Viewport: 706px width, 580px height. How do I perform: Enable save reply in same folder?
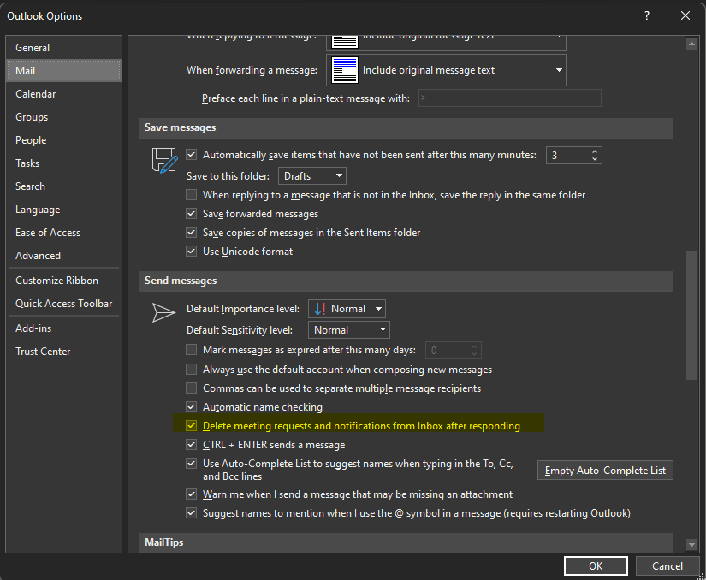192,195
